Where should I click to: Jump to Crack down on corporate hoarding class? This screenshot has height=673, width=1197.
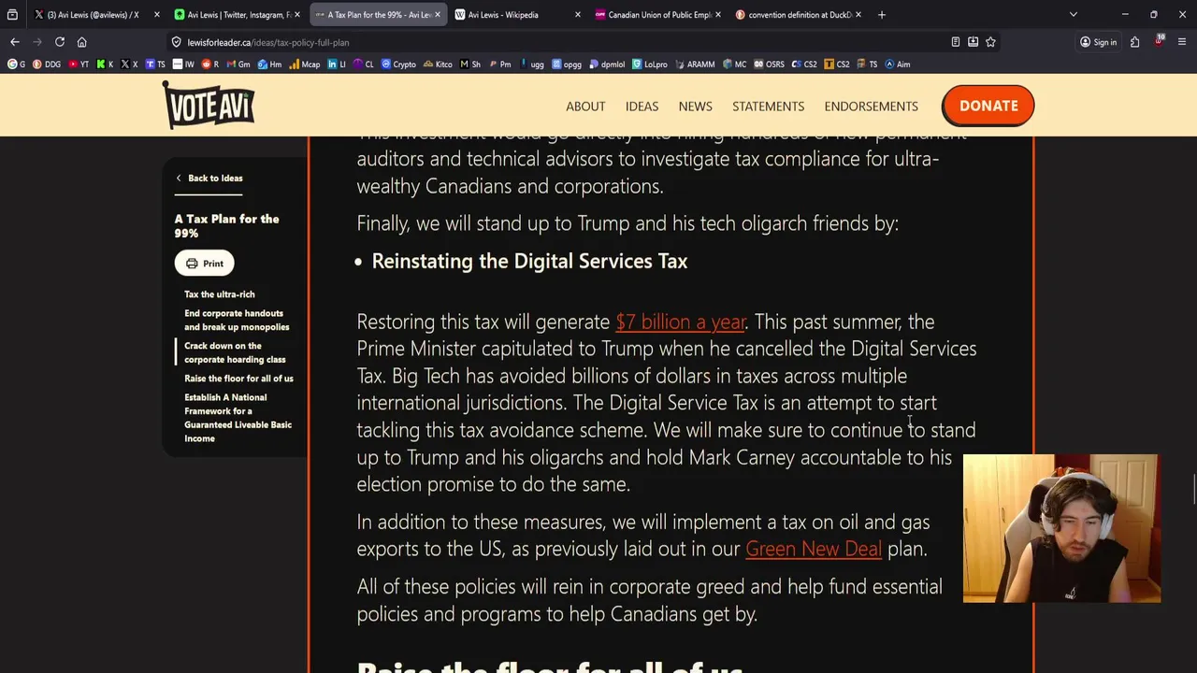pos(235,352)
